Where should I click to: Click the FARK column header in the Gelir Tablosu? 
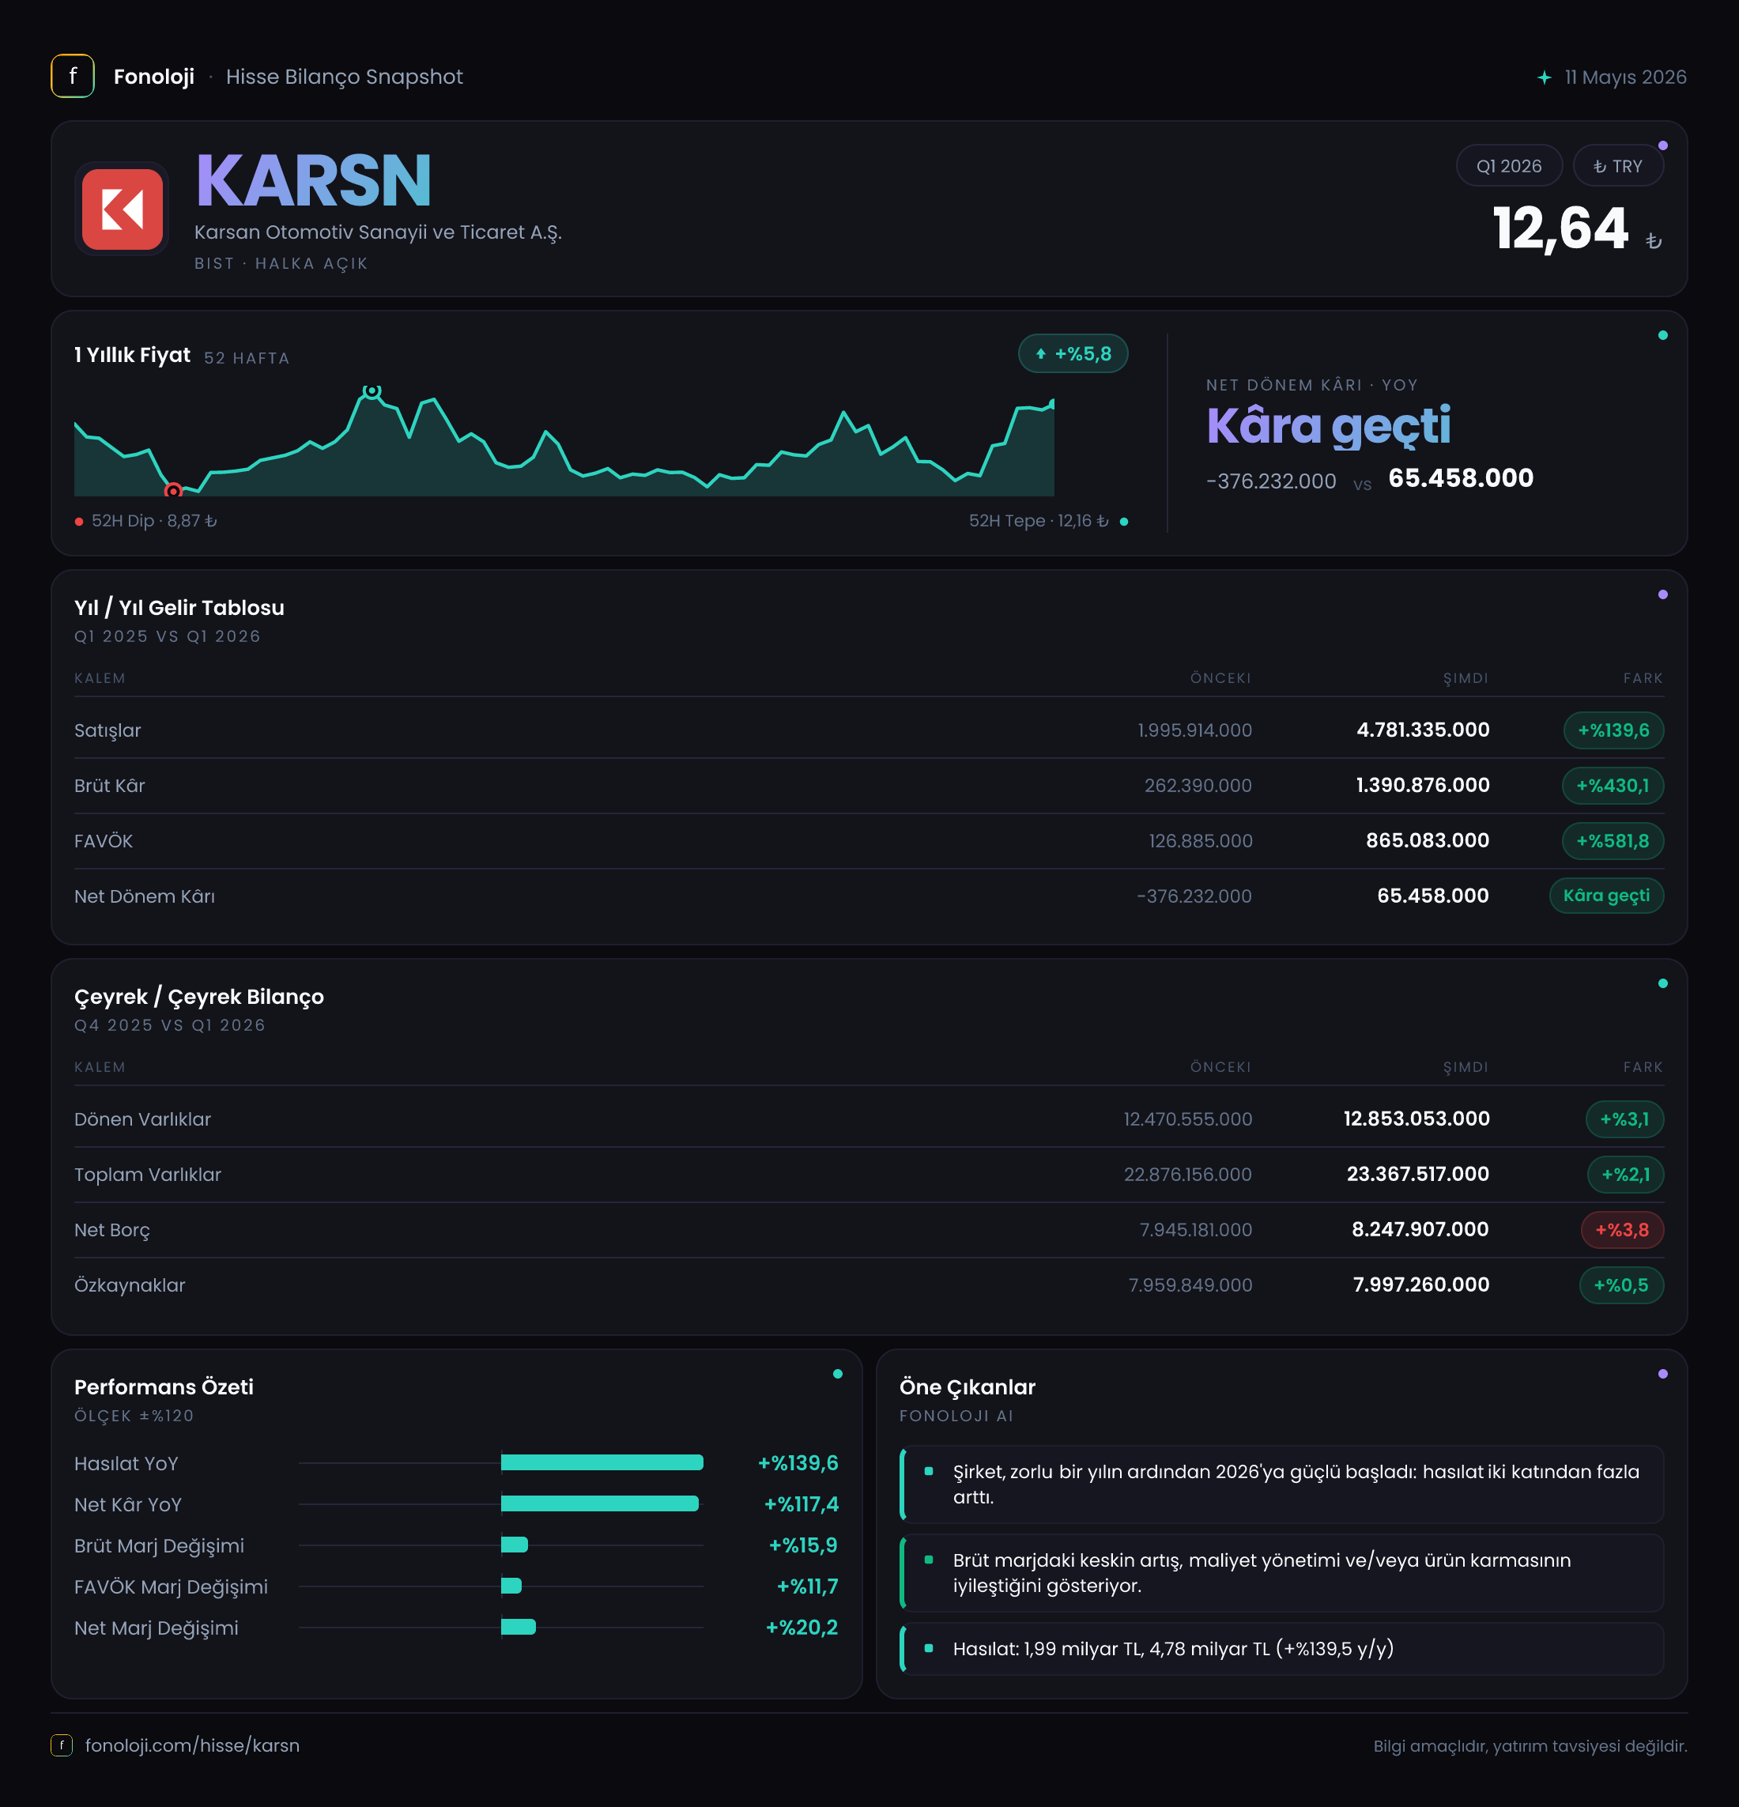1643,678
